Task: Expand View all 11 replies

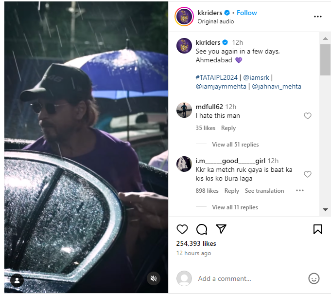Action: (x=235, y=207)
